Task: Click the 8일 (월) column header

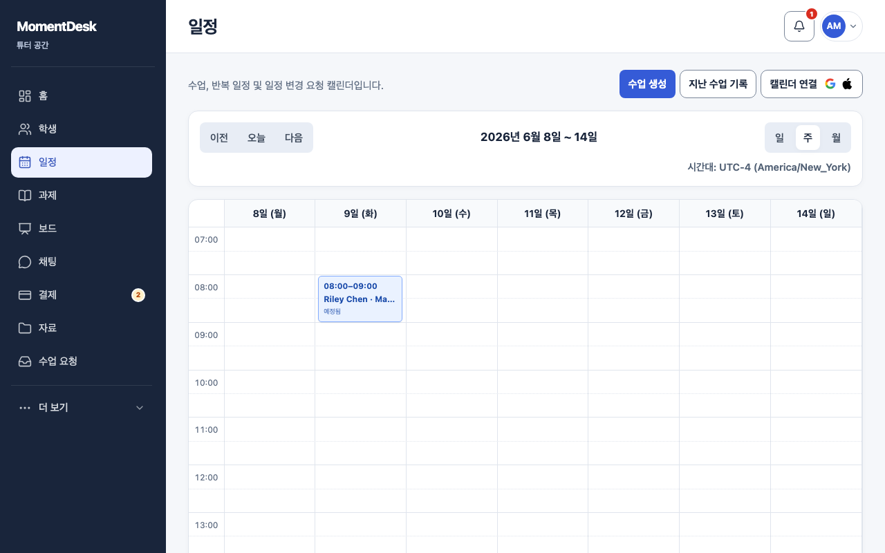Action: [270, 214]
